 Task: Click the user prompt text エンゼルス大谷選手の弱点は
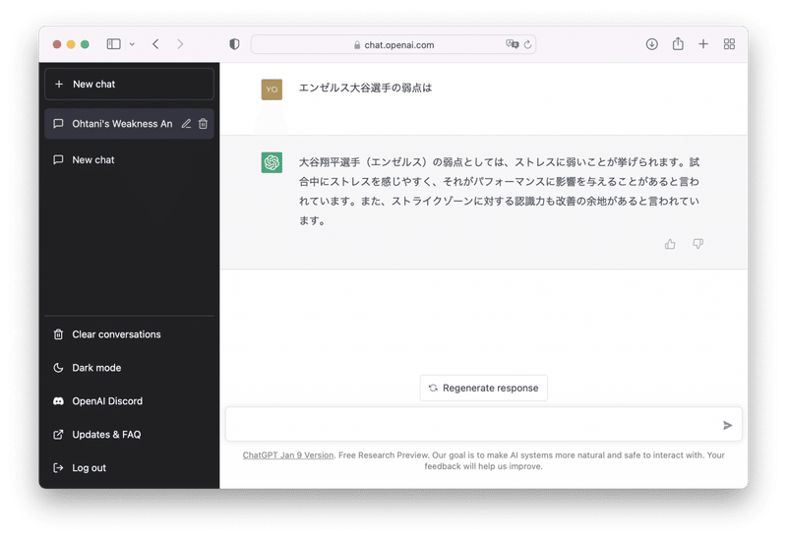[365, 88]
